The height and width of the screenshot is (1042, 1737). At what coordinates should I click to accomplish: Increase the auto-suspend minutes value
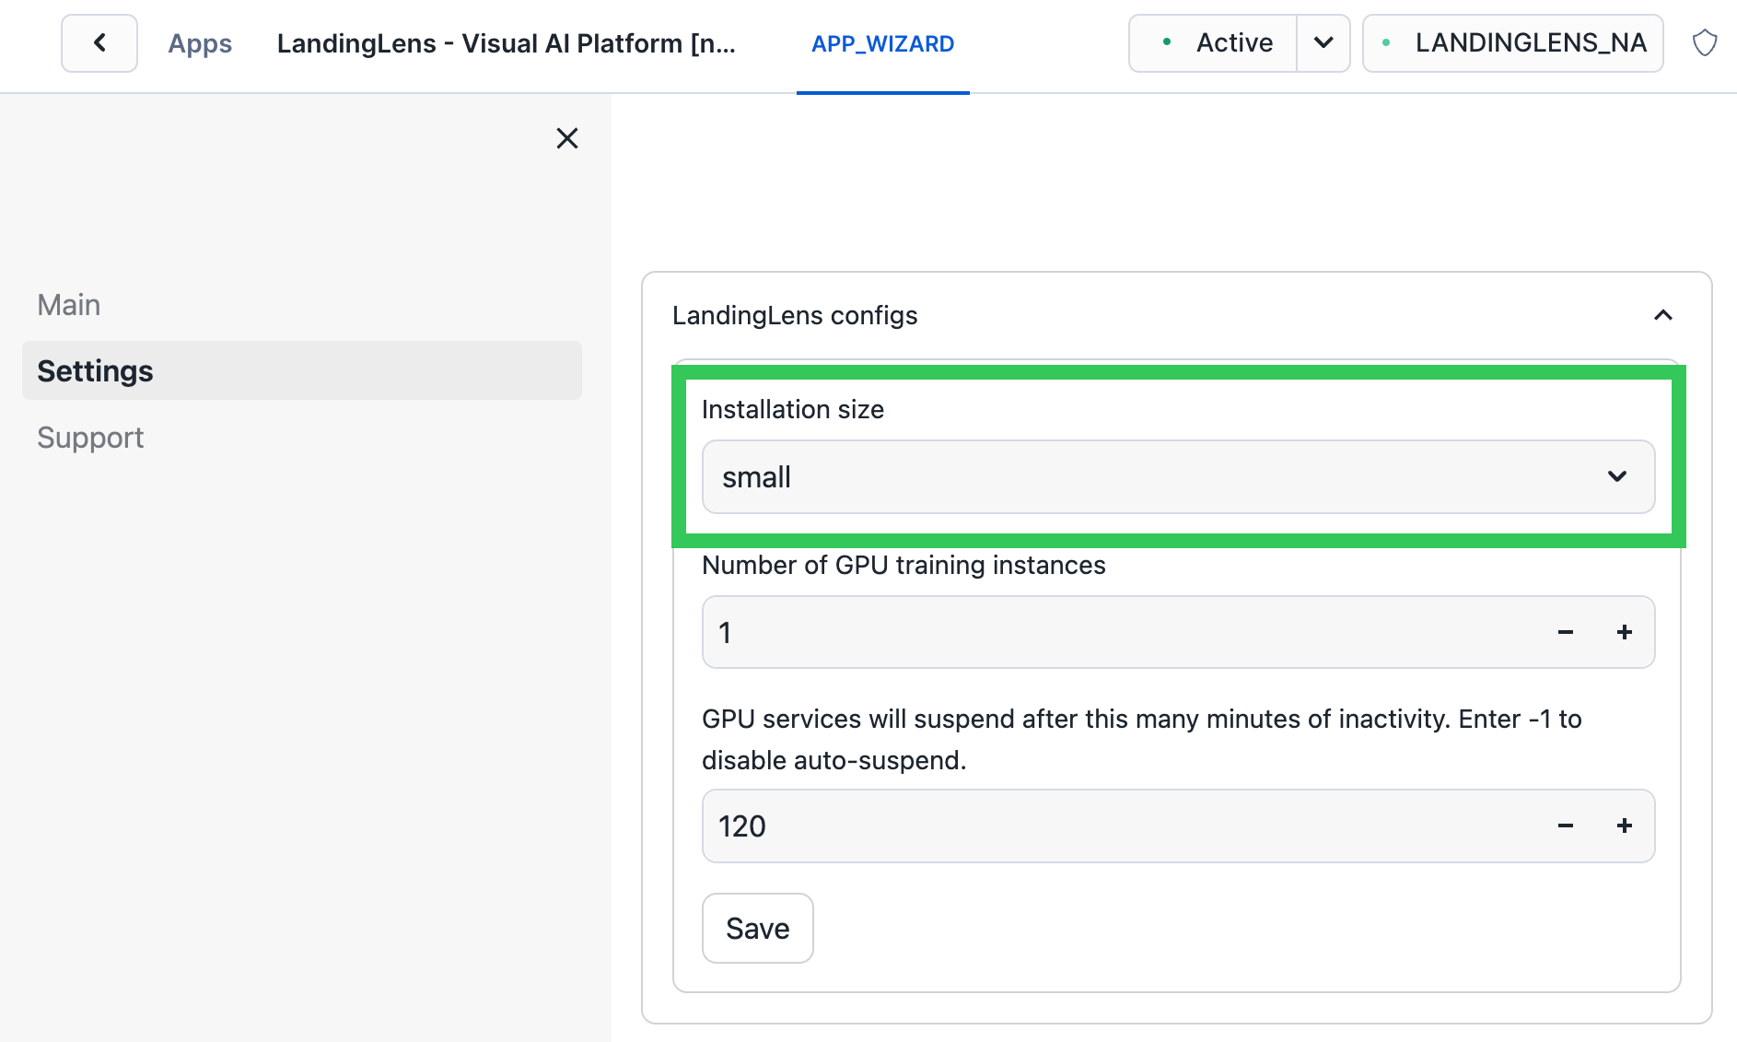click(1625, 825)
